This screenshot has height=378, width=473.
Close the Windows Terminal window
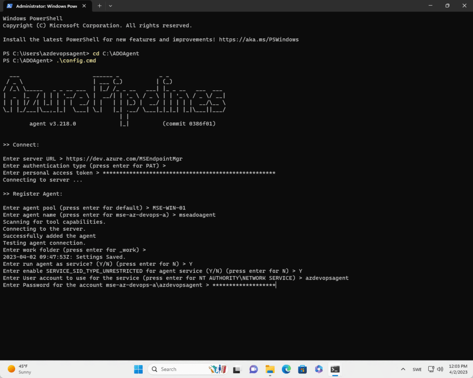[465, 6]
